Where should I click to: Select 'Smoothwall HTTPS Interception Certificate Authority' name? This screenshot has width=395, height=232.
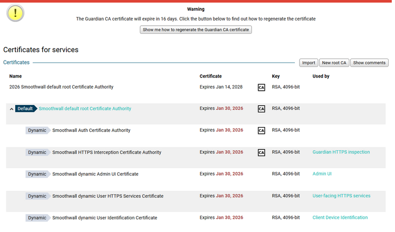[106, 152]
